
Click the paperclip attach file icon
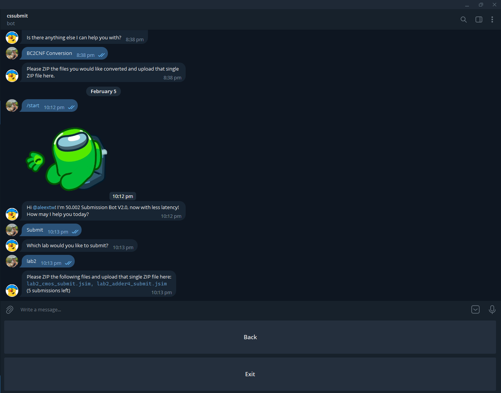[10, 310]
